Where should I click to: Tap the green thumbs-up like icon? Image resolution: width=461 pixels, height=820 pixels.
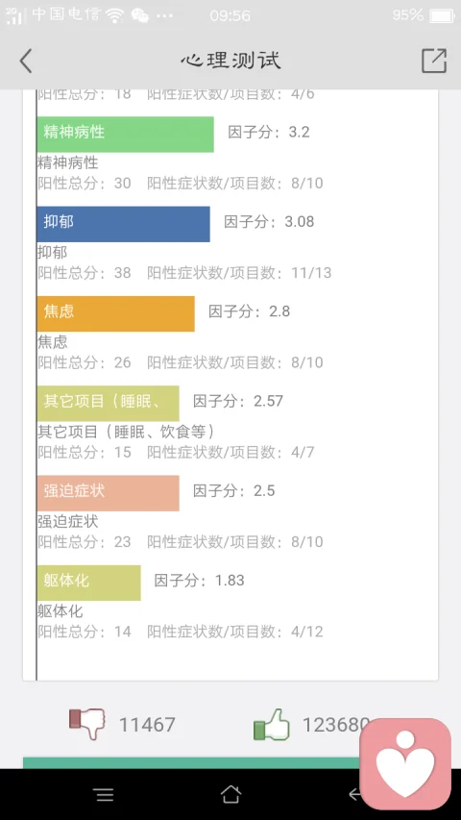coord(271,724)
